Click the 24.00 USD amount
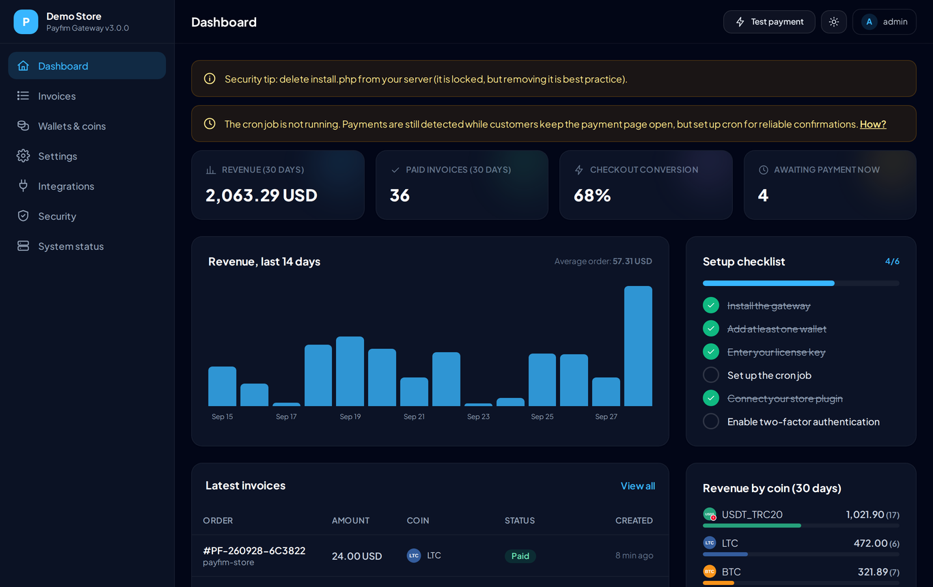 [x=357, y=556]
